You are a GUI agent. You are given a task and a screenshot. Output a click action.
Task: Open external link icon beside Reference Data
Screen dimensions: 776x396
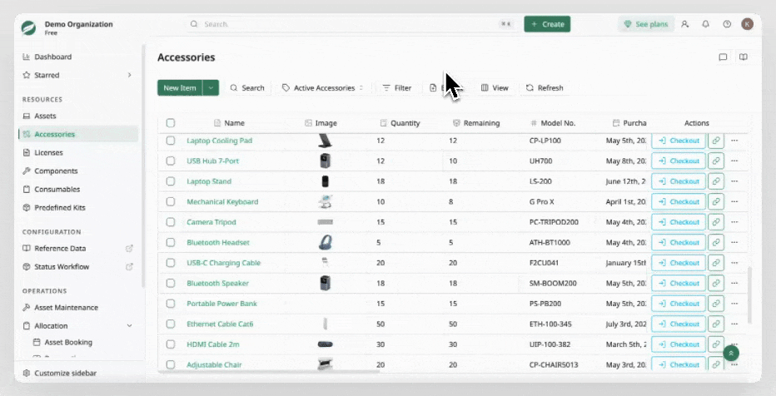pyautogui.click(x=129, y=248)
